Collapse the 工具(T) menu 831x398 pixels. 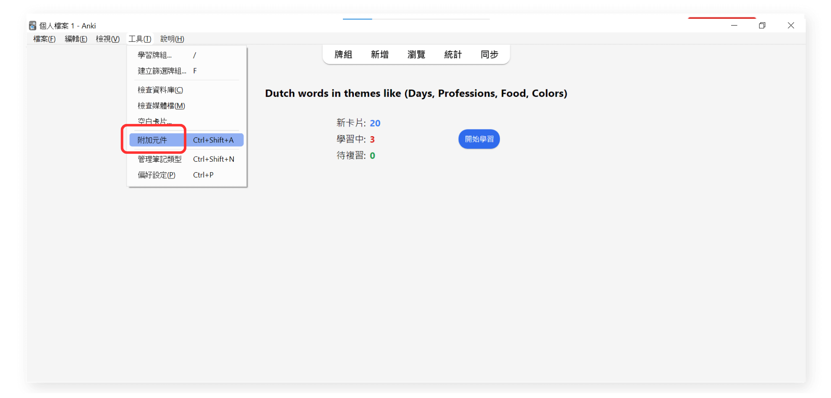point(140,39)
